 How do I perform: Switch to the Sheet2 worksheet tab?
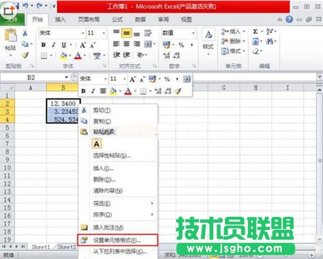click(x=67, y=247)
